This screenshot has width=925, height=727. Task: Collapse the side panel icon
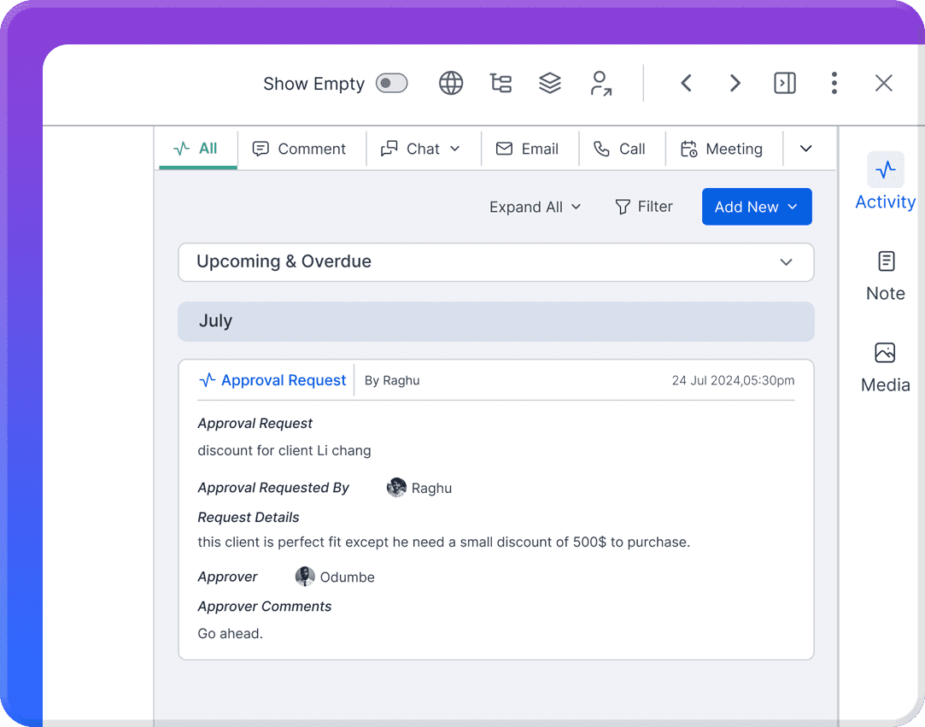785,83
